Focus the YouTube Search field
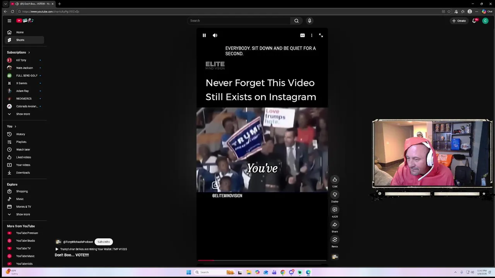The width and height of the screenshot is (495, 278). pos(239,21)
